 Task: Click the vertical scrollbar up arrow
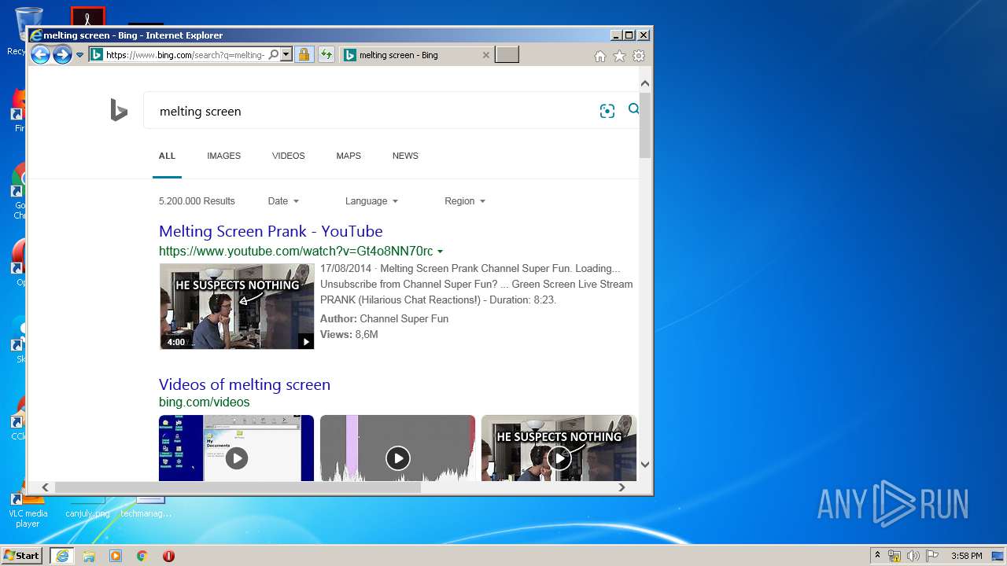coord(645,83)
